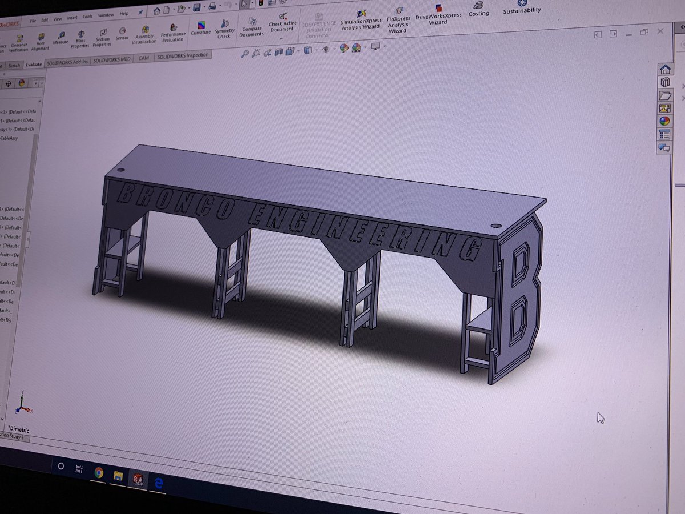Open DisplayManager color ball tab
Screen dimensions: 685x514
(x=22, y=83)
